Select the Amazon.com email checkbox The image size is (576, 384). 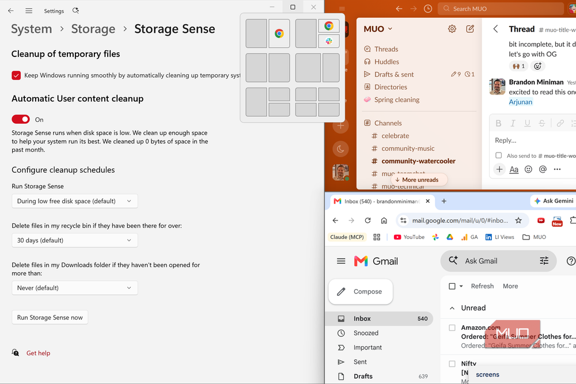(x=452, y=328)
